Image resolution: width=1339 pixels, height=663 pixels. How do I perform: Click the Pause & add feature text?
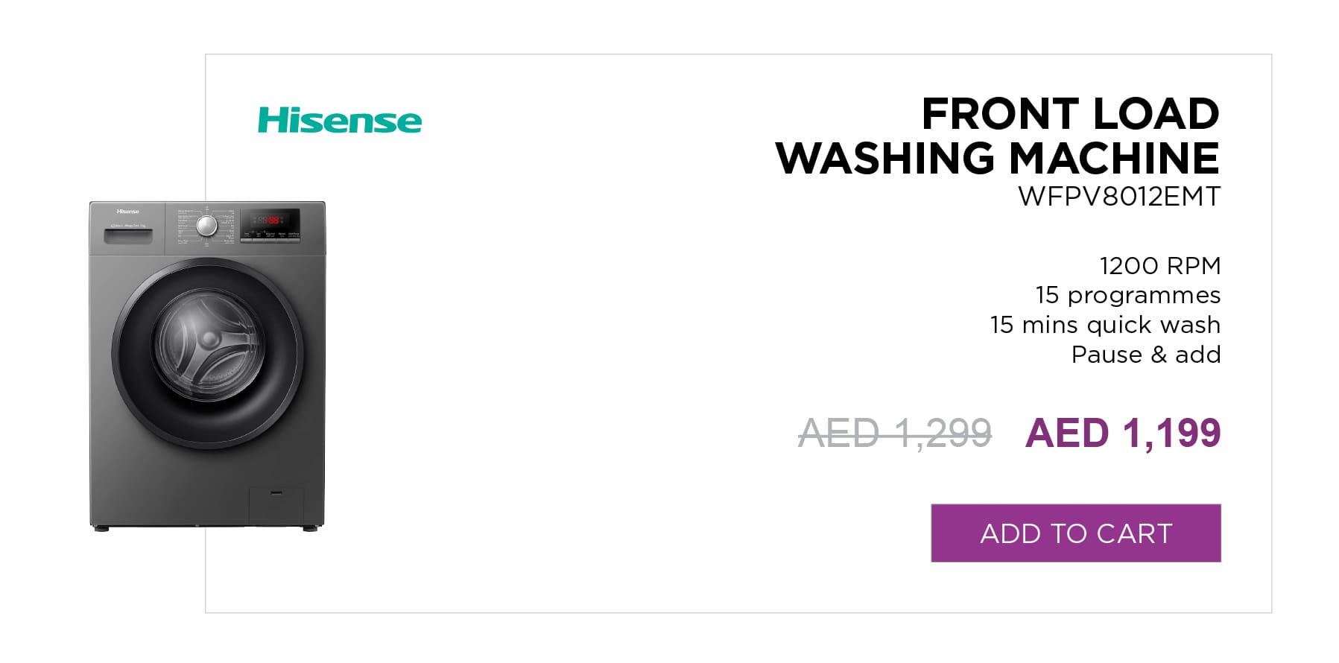1146,355
